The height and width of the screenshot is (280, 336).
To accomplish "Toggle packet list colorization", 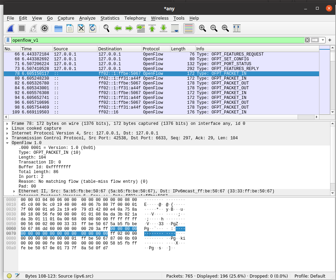I will click(188, 28).
